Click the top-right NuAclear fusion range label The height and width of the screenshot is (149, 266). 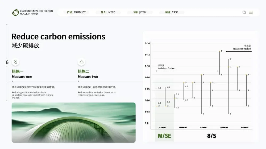coord(242,49)
